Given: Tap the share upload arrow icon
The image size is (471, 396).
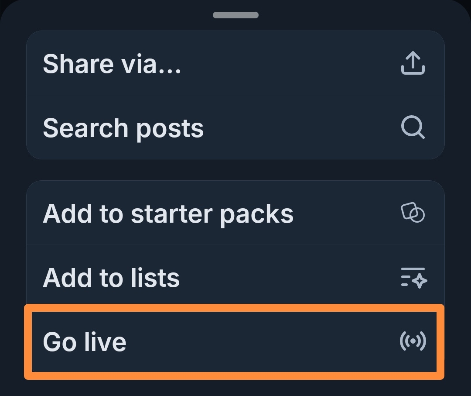Looking at the screenshot, I should (x=413, y=64).
